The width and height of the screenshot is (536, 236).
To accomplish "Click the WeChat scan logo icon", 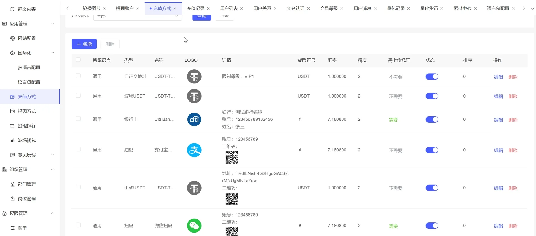I will pyautogui.click(x=194, y=226).
